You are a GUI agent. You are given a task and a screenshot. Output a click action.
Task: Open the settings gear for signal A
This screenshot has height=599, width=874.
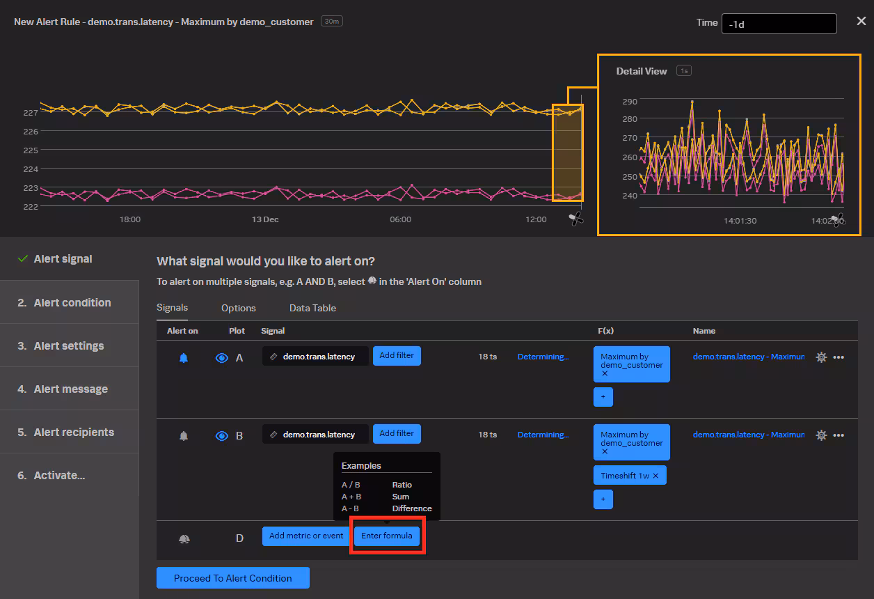821,357
